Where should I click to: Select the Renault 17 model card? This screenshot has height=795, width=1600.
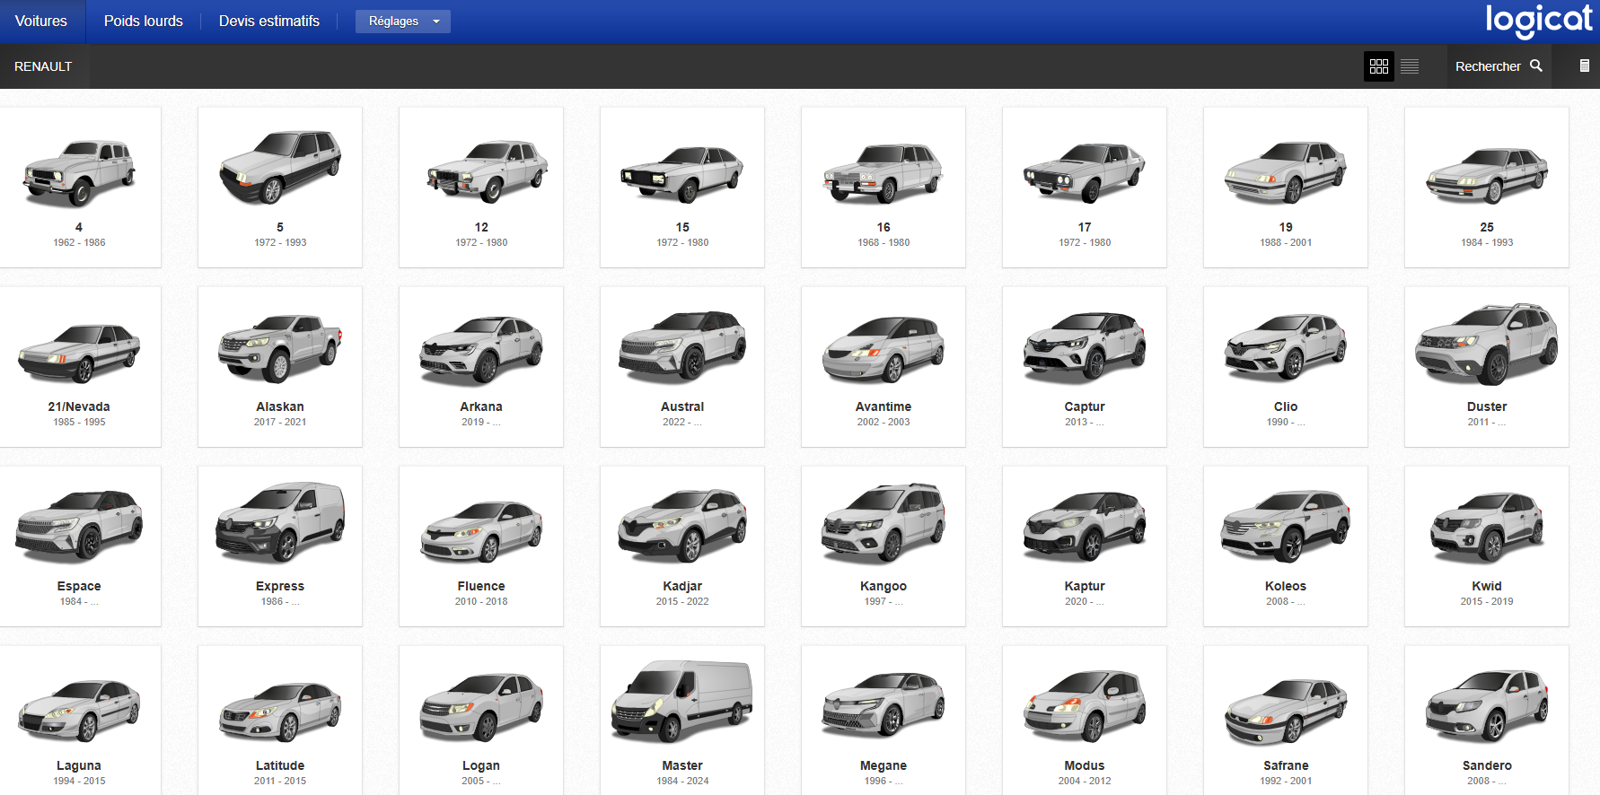(1085, 188)
